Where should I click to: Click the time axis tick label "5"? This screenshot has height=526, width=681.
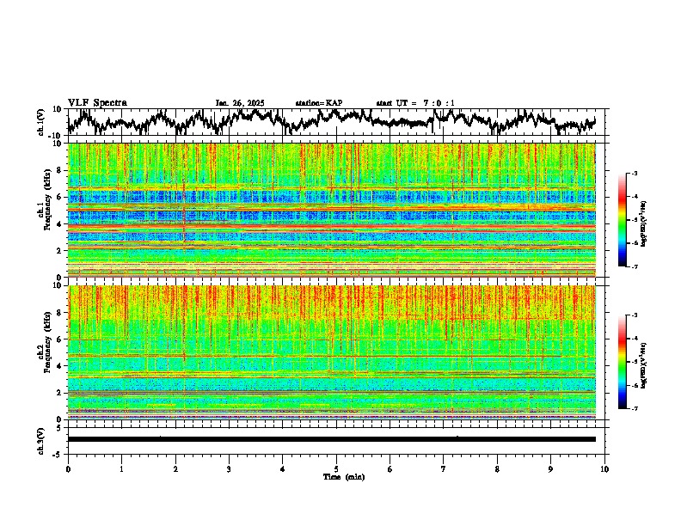336,469
